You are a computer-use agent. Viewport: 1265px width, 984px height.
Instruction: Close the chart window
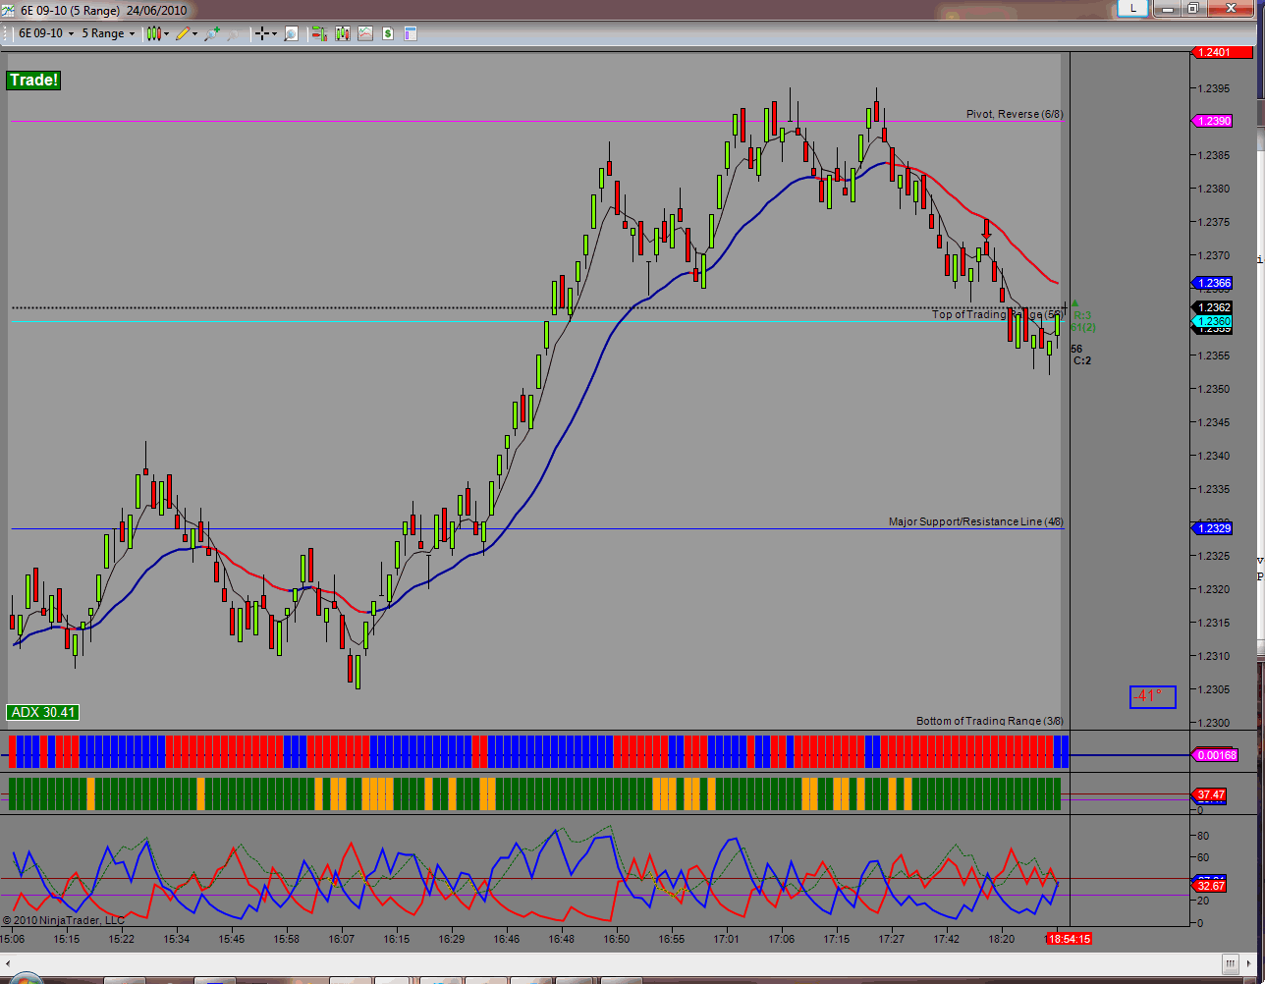[x=1233, y=8]
